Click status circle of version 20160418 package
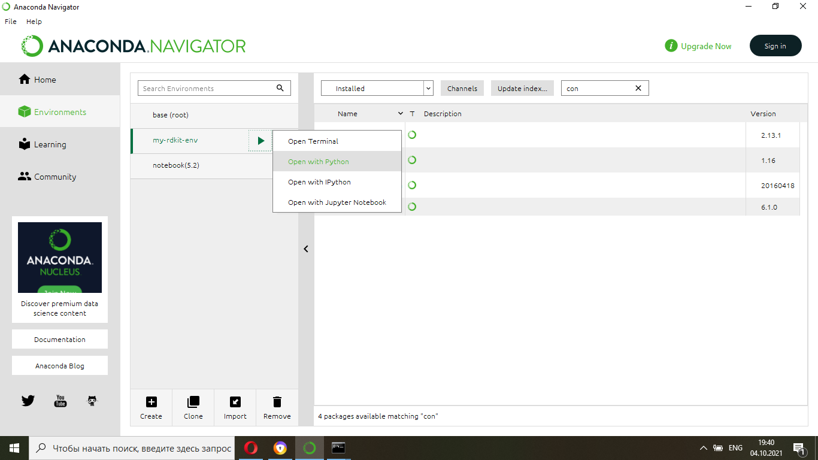This screenshot has width=818, height=460. (412, 185)
